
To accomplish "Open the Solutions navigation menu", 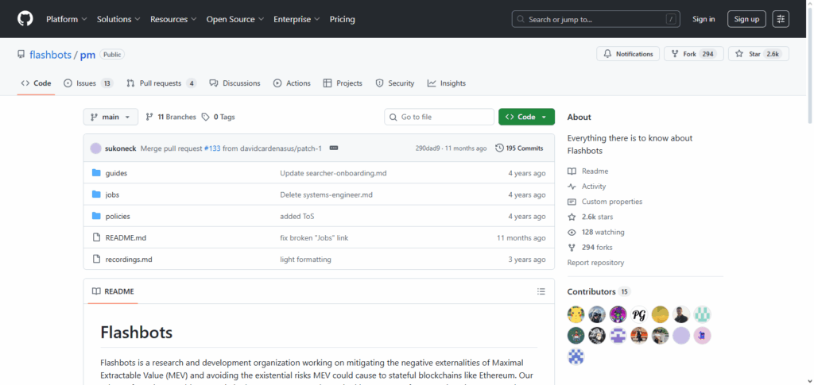I will tap(118, 19).
